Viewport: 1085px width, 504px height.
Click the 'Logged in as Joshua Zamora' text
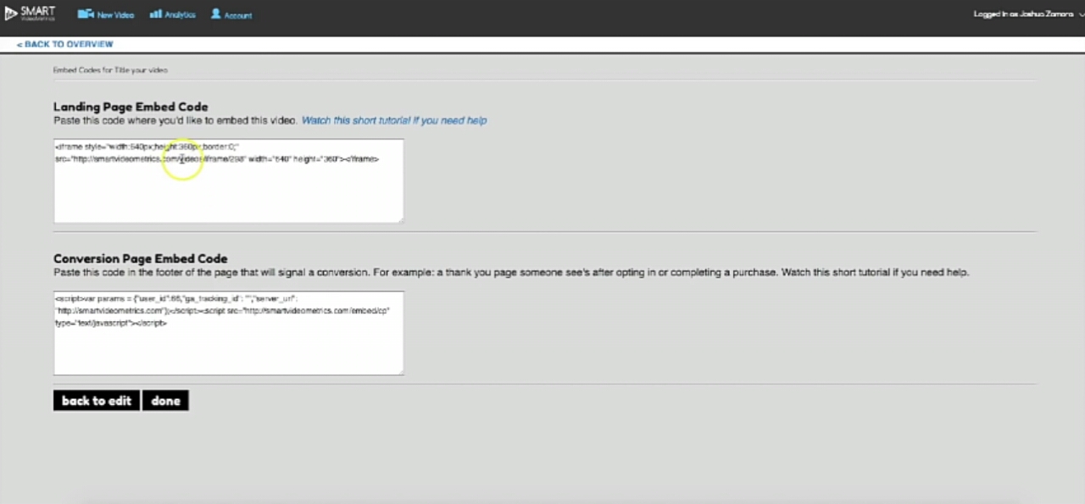[1023, 14]
